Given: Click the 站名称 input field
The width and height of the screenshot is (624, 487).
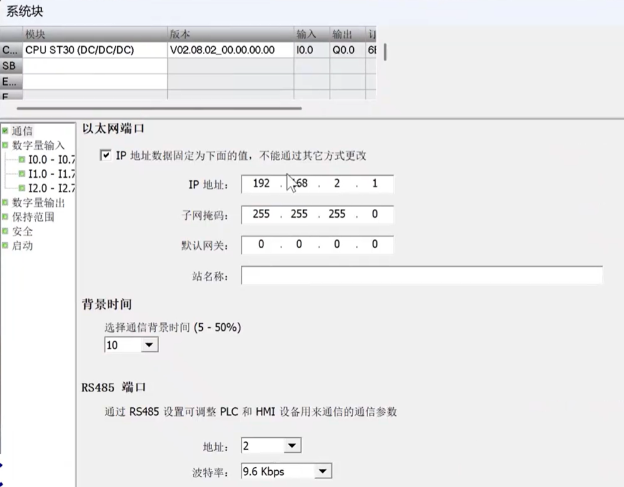Looking at the screenshot, I should click(422, 276).
